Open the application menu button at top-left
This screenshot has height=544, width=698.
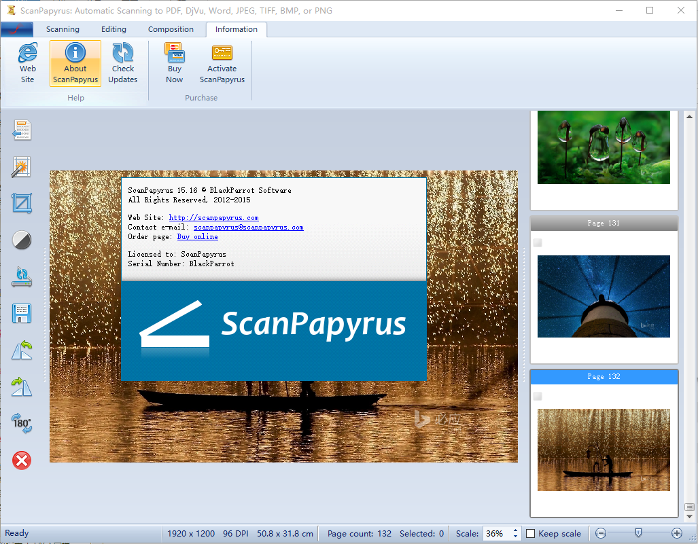coord(17,29)
